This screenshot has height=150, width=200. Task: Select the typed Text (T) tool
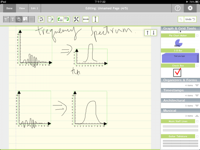click(12, 19)
